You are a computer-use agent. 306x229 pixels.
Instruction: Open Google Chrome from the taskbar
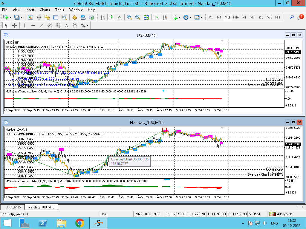[x=79, y=223]
